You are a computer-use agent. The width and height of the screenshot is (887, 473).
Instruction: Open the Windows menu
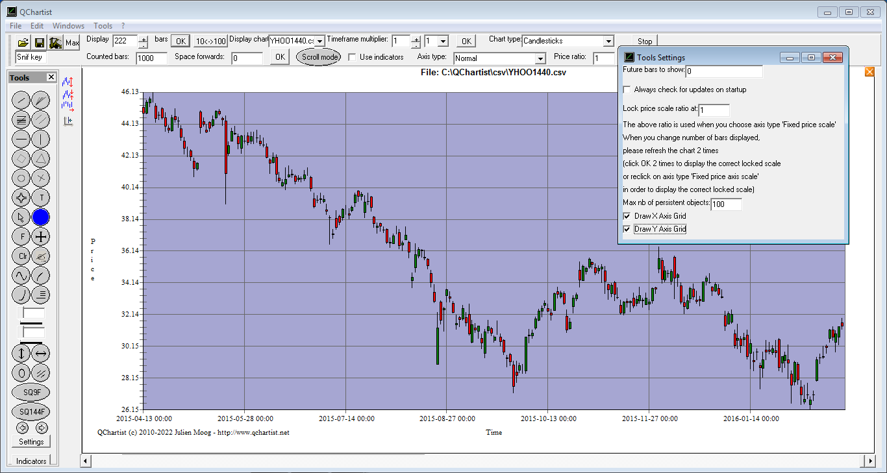[x=68, y=26]
